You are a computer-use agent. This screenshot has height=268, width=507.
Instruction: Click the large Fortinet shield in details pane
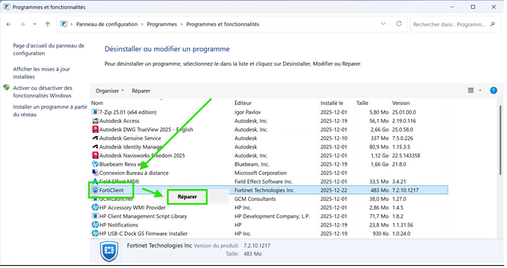click(x=109, y=251)
